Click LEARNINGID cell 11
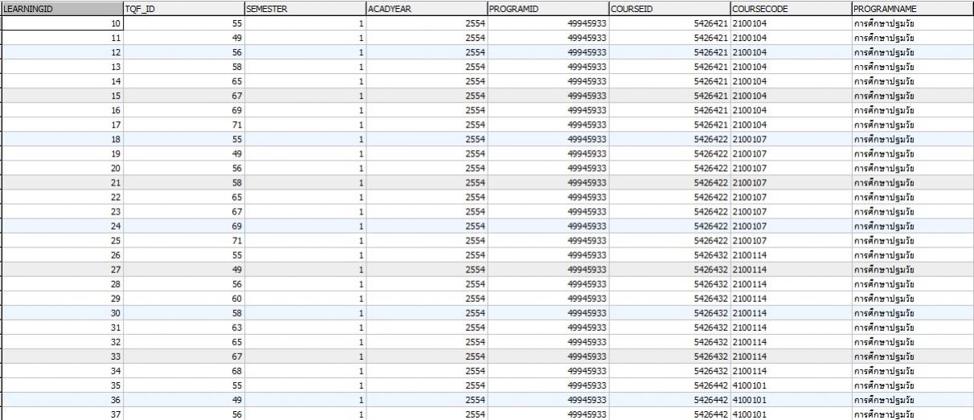This screenshot has width=974, height=420. [62, 39]
